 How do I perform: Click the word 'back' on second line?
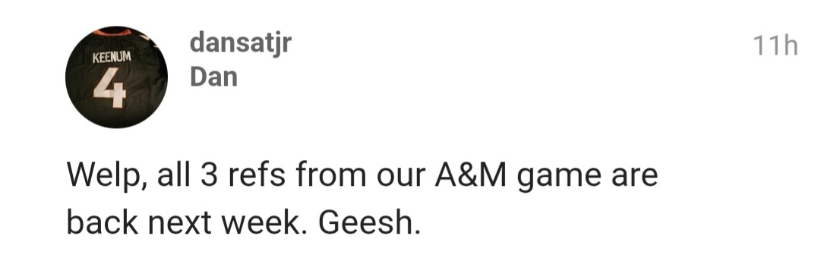(103, 222)
